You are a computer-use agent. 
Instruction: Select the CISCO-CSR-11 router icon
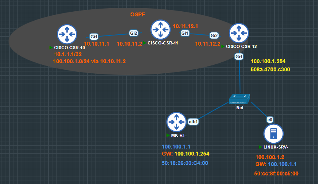(161, 30)
